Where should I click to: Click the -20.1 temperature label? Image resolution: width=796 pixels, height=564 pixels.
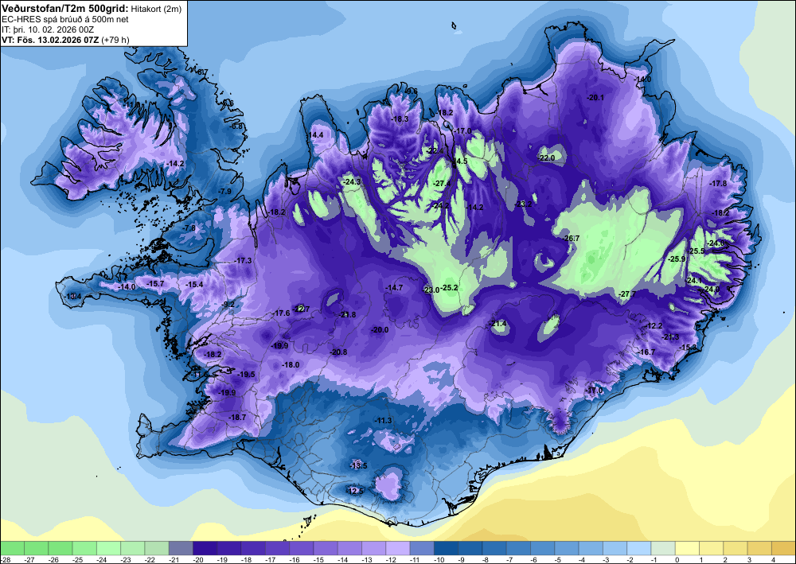[x=595, y=97]
